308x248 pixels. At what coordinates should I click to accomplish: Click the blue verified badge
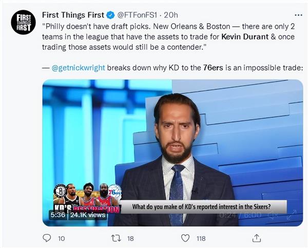point(109,15)
